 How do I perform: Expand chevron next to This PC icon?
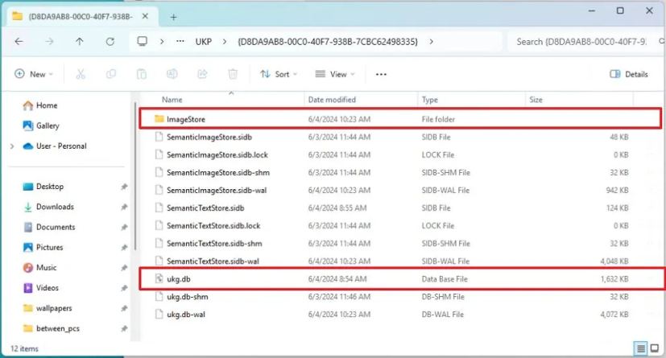coord(162,42)
